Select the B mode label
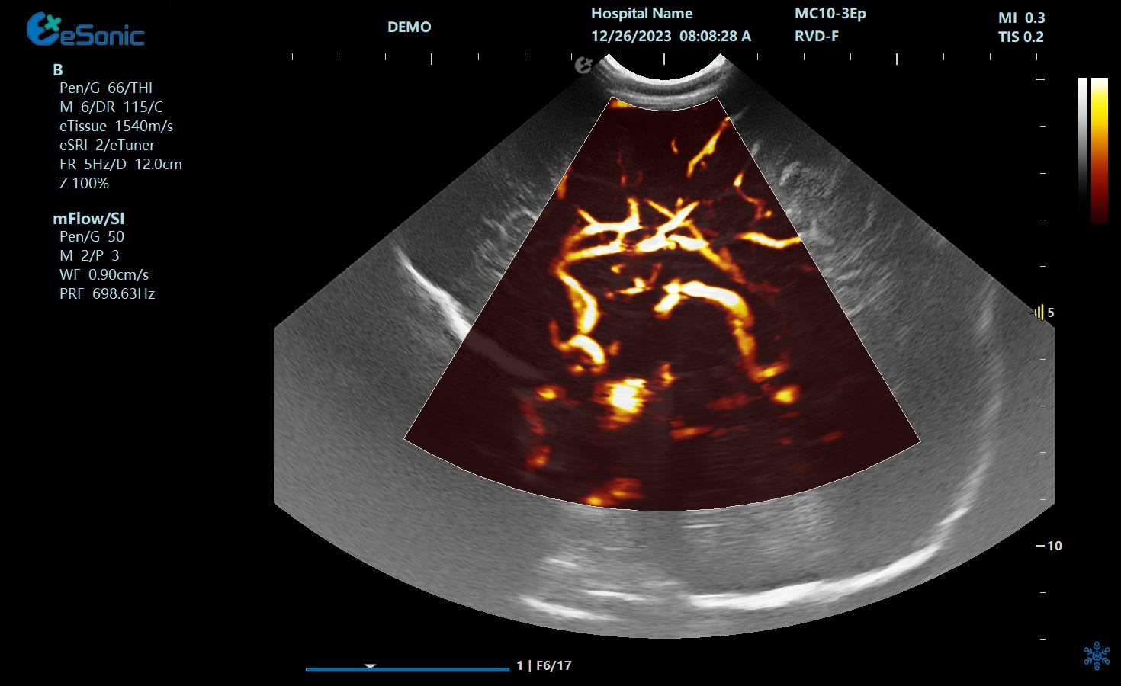 [x=57, y=70]
